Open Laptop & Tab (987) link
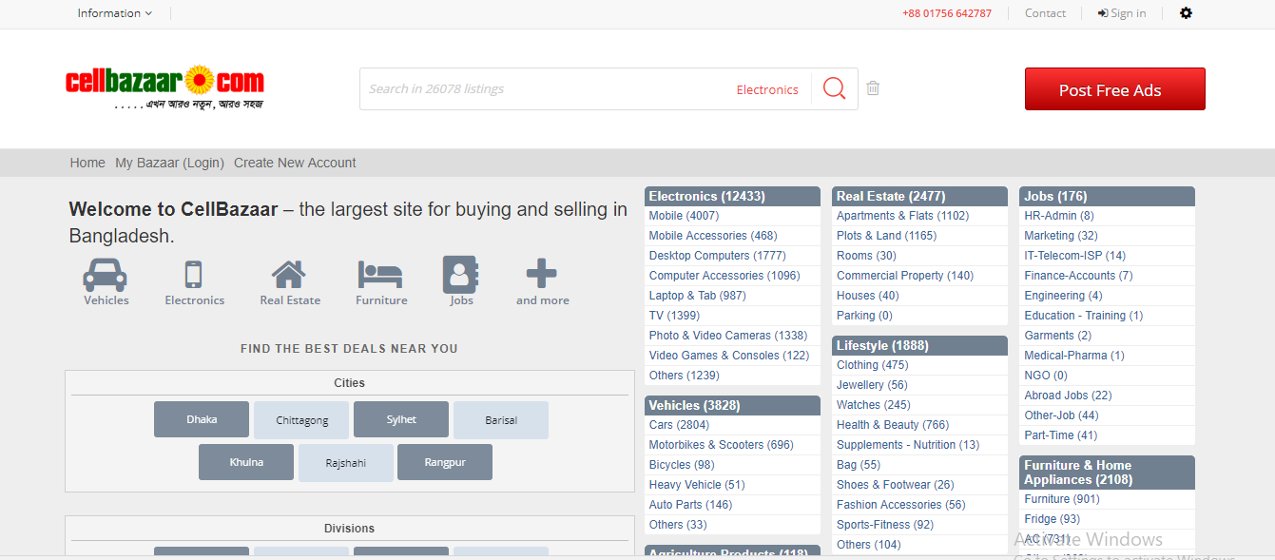 point(697,296)
